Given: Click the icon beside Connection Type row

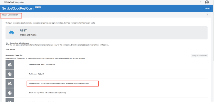Looking at the screenshot, I should coord(10,65).
